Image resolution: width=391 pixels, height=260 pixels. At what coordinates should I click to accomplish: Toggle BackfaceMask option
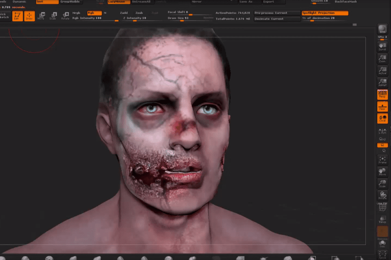tap(346, 2)
